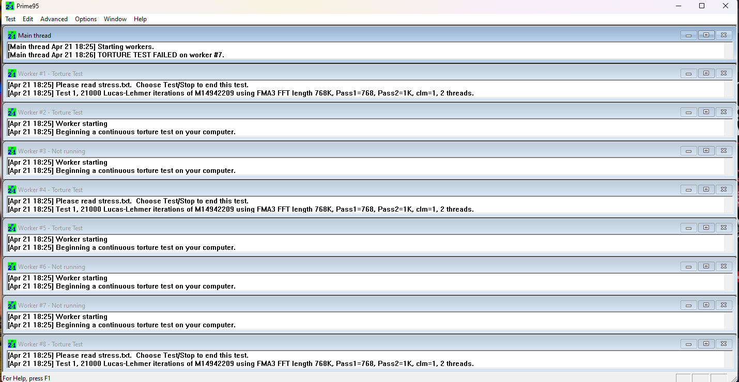The height and width of the screenshot is (382, 739).
Task: Open the Window menu
Action: (115, 19)
